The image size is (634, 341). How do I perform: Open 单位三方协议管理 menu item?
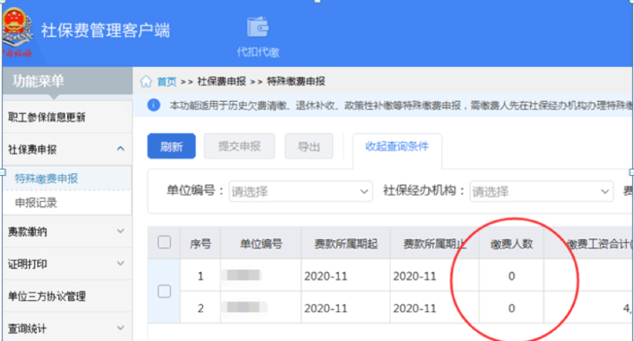pyautogui.click(x=46, y=296)
